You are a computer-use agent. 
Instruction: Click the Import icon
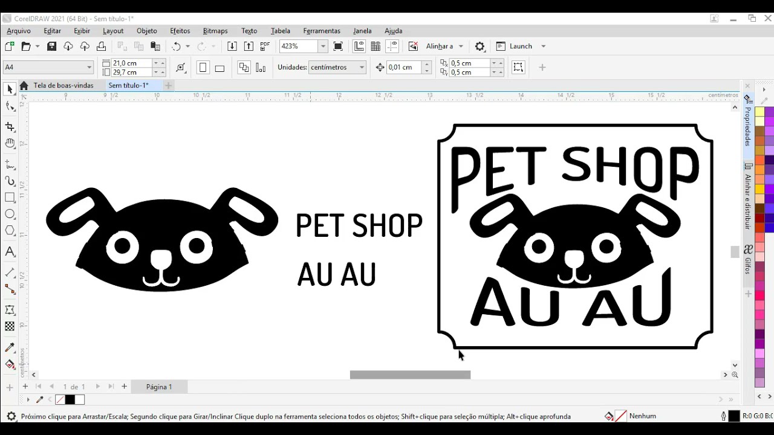(232, 46)
